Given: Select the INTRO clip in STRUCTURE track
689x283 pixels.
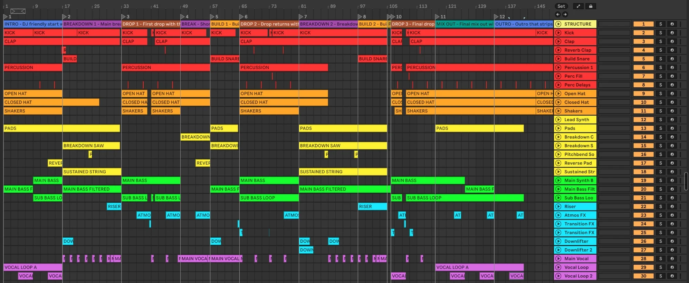Looking at the screenshot, I should pos(33,24).
